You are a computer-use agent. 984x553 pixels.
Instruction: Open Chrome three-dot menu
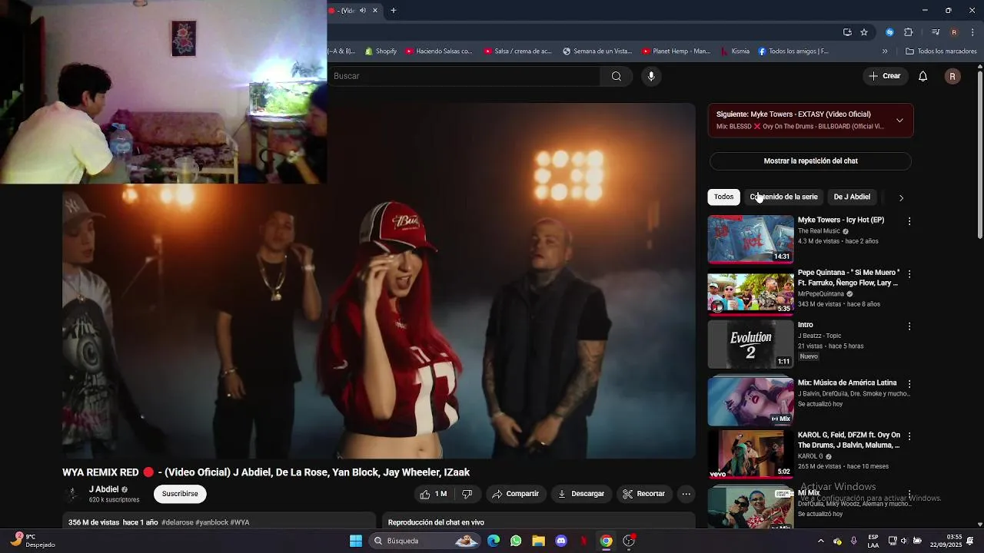click(972, 32)
